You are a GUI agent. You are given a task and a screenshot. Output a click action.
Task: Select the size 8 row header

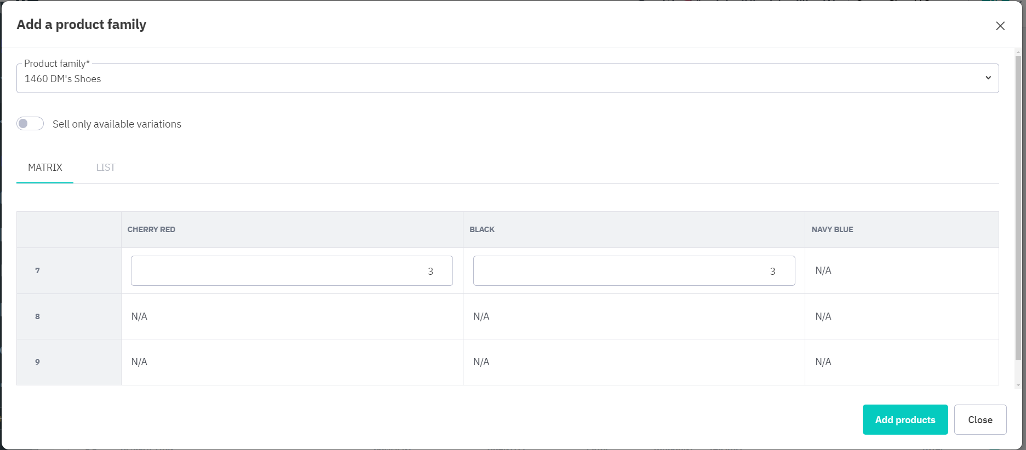click(37, 316)
